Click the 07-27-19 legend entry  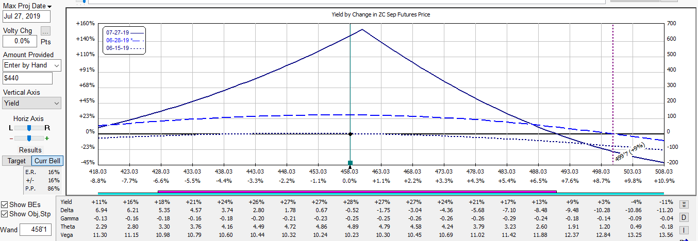(124, 32)
